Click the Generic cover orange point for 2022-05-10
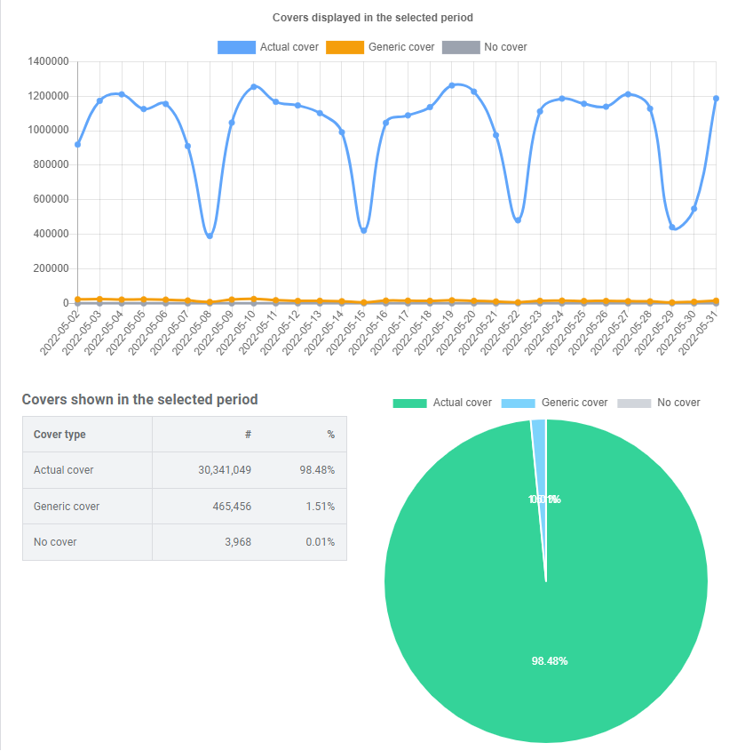This screenshot has height=751, width=745. (254, 299)
